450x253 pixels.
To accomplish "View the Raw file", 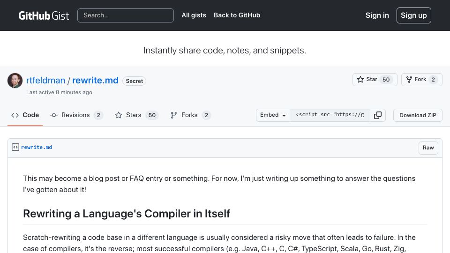I will pos(428,148).
